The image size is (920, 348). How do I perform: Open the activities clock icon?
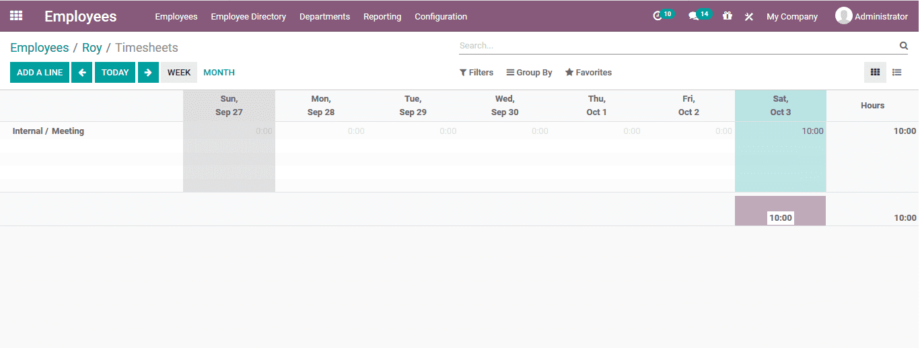pyautogui.click(x=658, y=16)
